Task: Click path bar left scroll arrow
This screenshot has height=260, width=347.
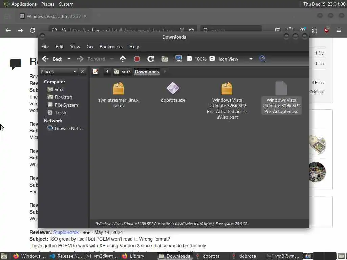Action: pos(107,72)
